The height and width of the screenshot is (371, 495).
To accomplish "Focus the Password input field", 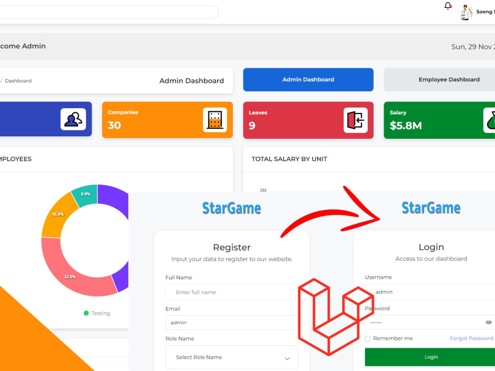I will 430,322.
